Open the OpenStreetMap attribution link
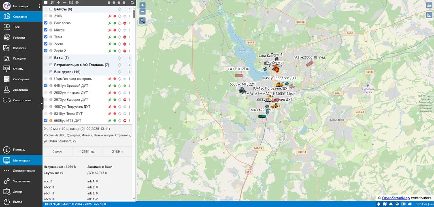Viewport: 434px width, 207px height. tap(396, 198)
